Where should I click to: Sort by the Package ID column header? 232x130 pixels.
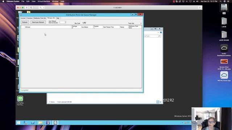(76, 27)
